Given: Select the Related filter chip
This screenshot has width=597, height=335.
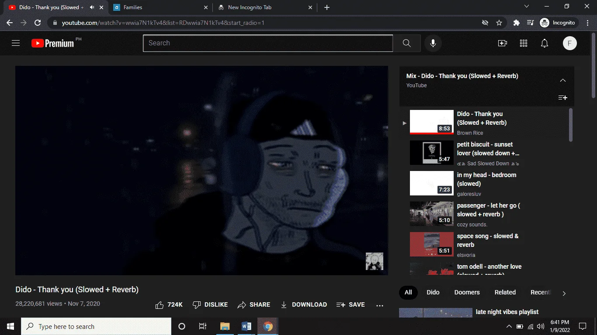Looking at the screenshot, I should pyautogui.click(x=505, y=292).
